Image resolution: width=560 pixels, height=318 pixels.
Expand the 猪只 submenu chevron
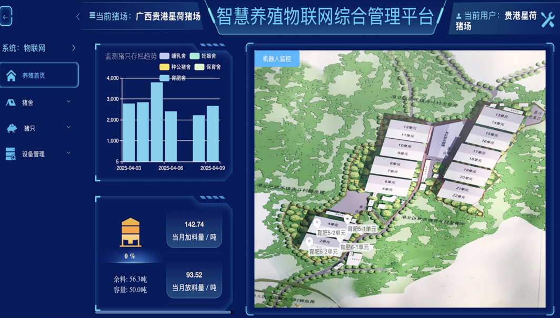click(x=68, y=127)
